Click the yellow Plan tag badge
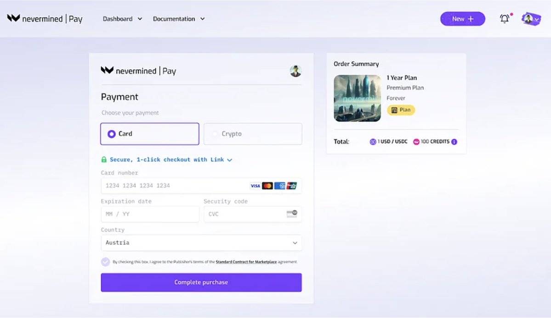The image size is (551, 318). click(x=401, y=110)
